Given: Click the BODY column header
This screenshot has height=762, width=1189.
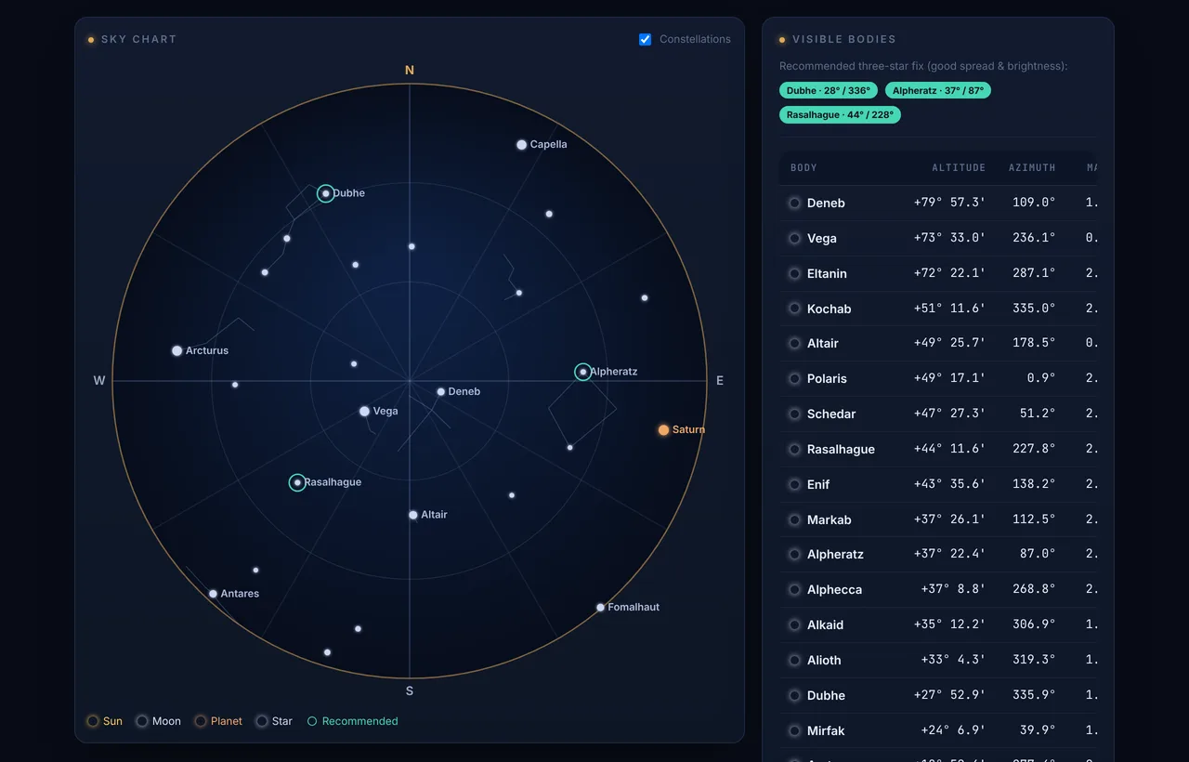Looking at the screenshot, I should tap(804, 168).
